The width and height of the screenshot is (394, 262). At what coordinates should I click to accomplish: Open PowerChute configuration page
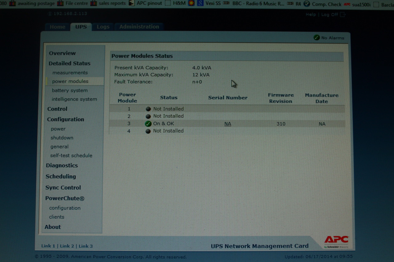coord(65,208)
